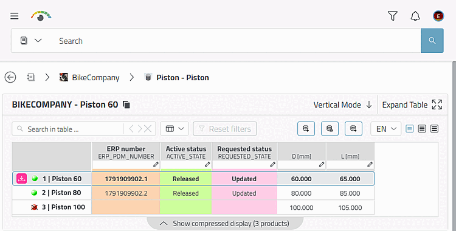
Task: Go back using the circled arrow
Action: coord(10,77)
